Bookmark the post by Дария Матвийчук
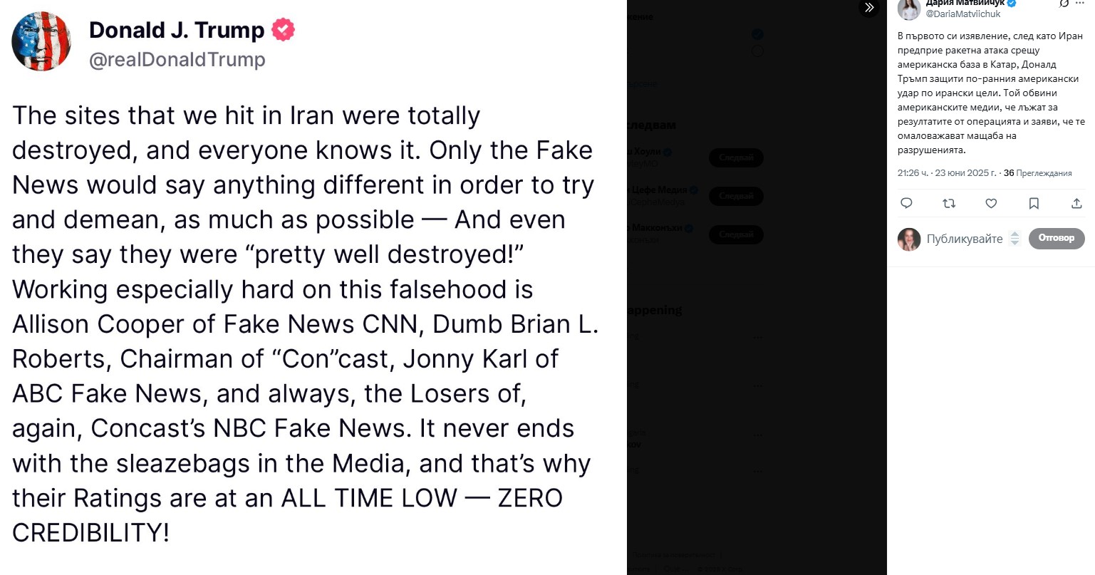Viewport: 1095px width, 575px height. click(x=1034, y=203)
